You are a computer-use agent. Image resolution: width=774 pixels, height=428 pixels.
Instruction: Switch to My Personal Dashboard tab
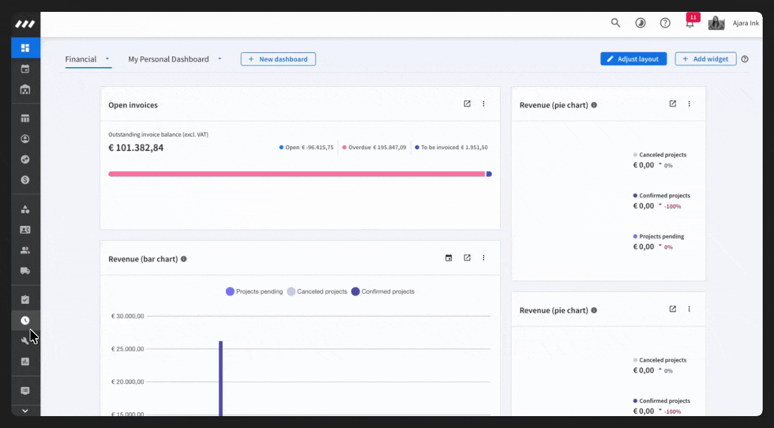(168, 59)
